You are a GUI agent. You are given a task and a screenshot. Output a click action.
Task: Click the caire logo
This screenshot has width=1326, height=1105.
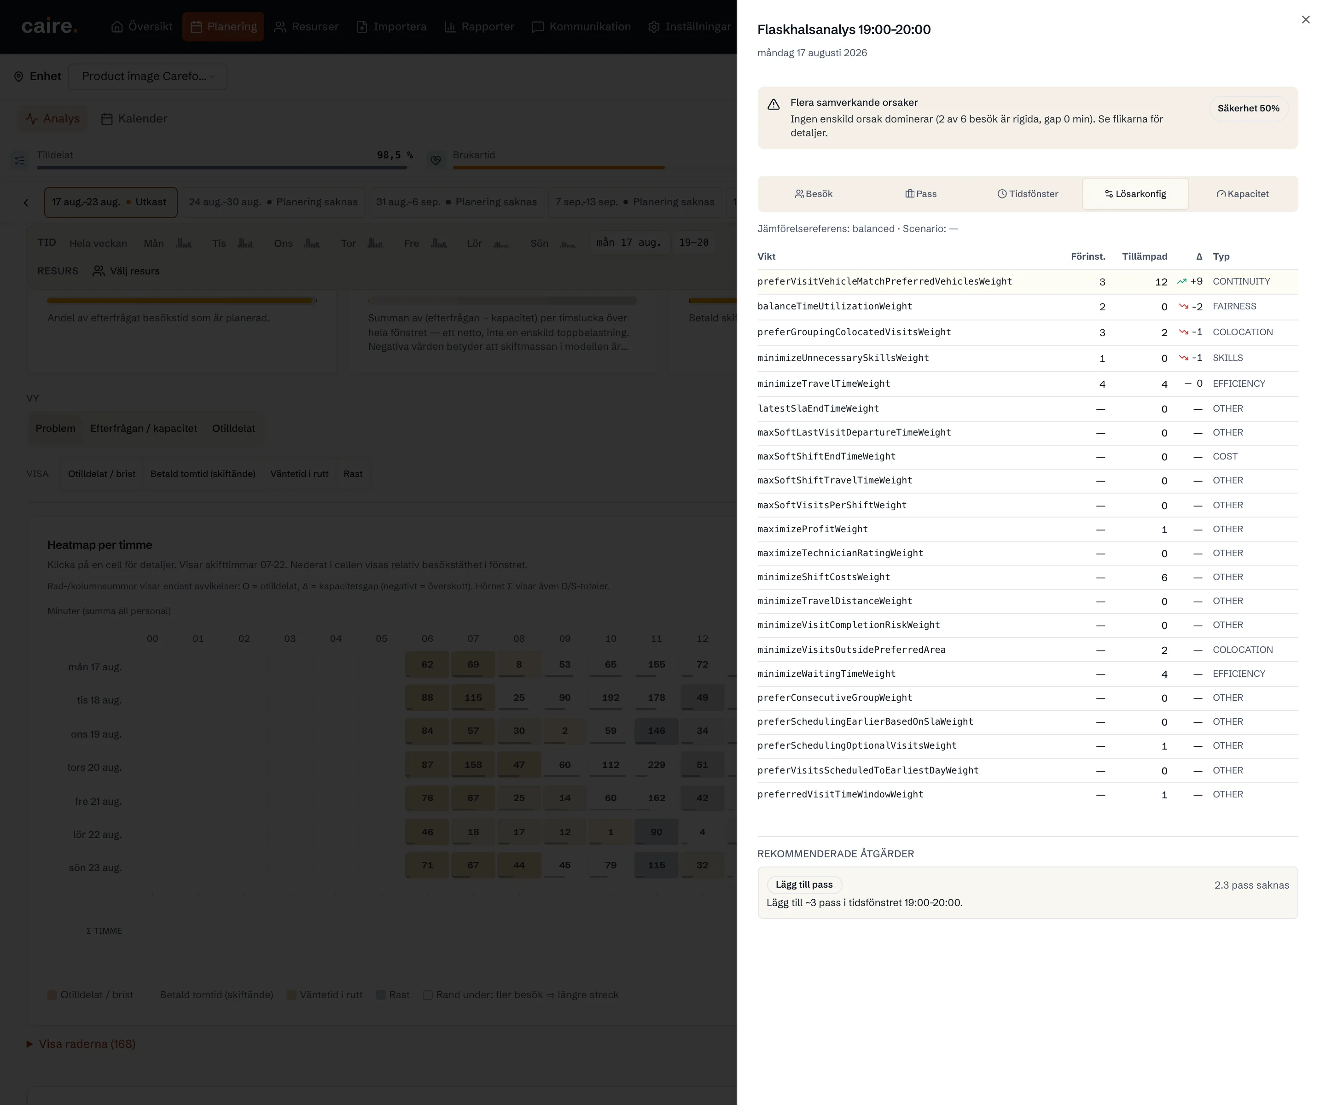(49, 27)
